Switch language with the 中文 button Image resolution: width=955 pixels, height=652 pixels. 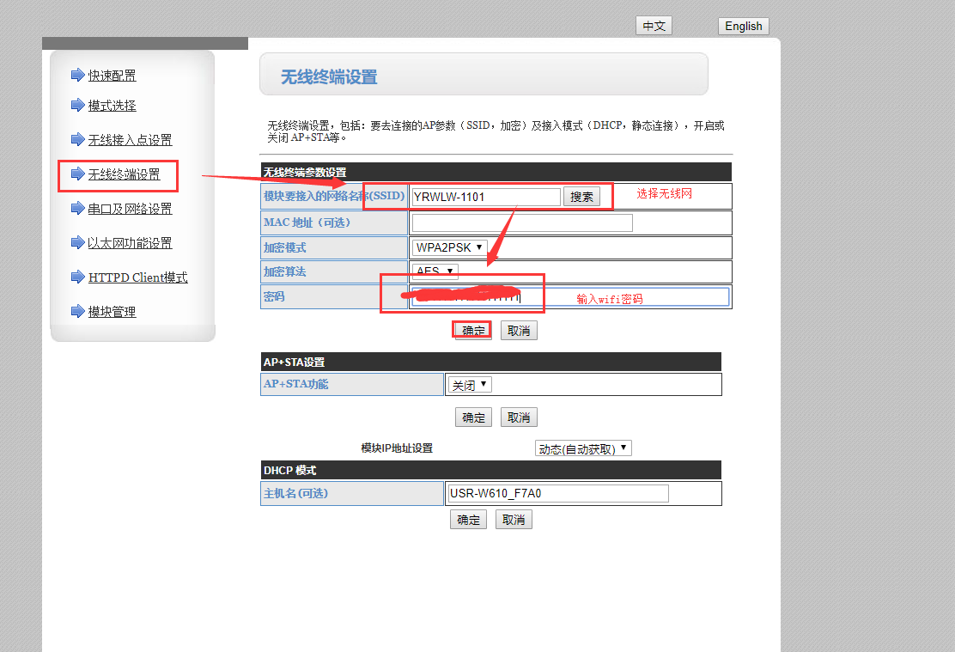tap(654, 26)
